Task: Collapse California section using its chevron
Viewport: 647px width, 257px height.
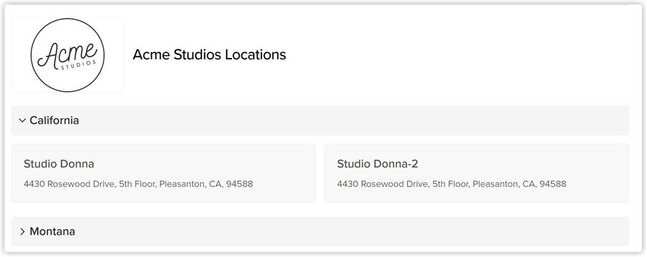Action: [22, 121]
